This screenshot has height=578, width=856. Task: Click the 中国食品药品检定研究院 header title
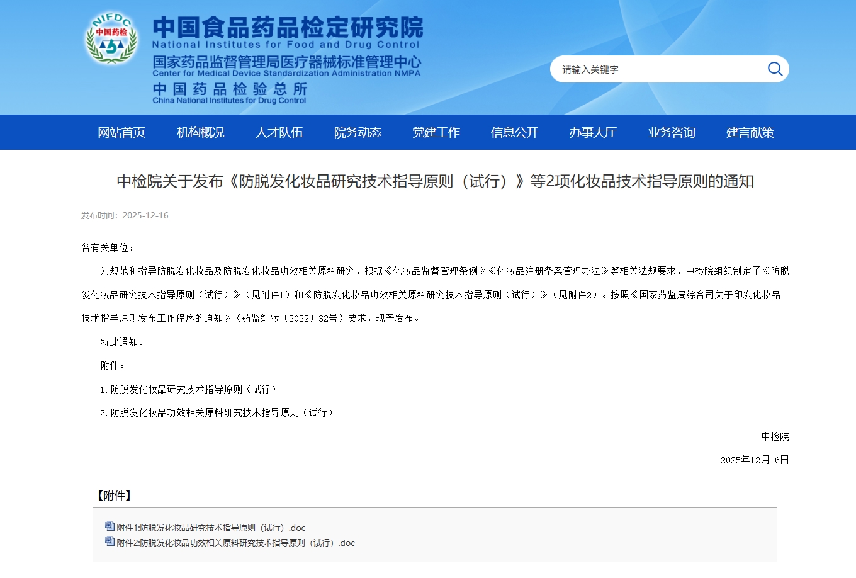coord(288,28)
